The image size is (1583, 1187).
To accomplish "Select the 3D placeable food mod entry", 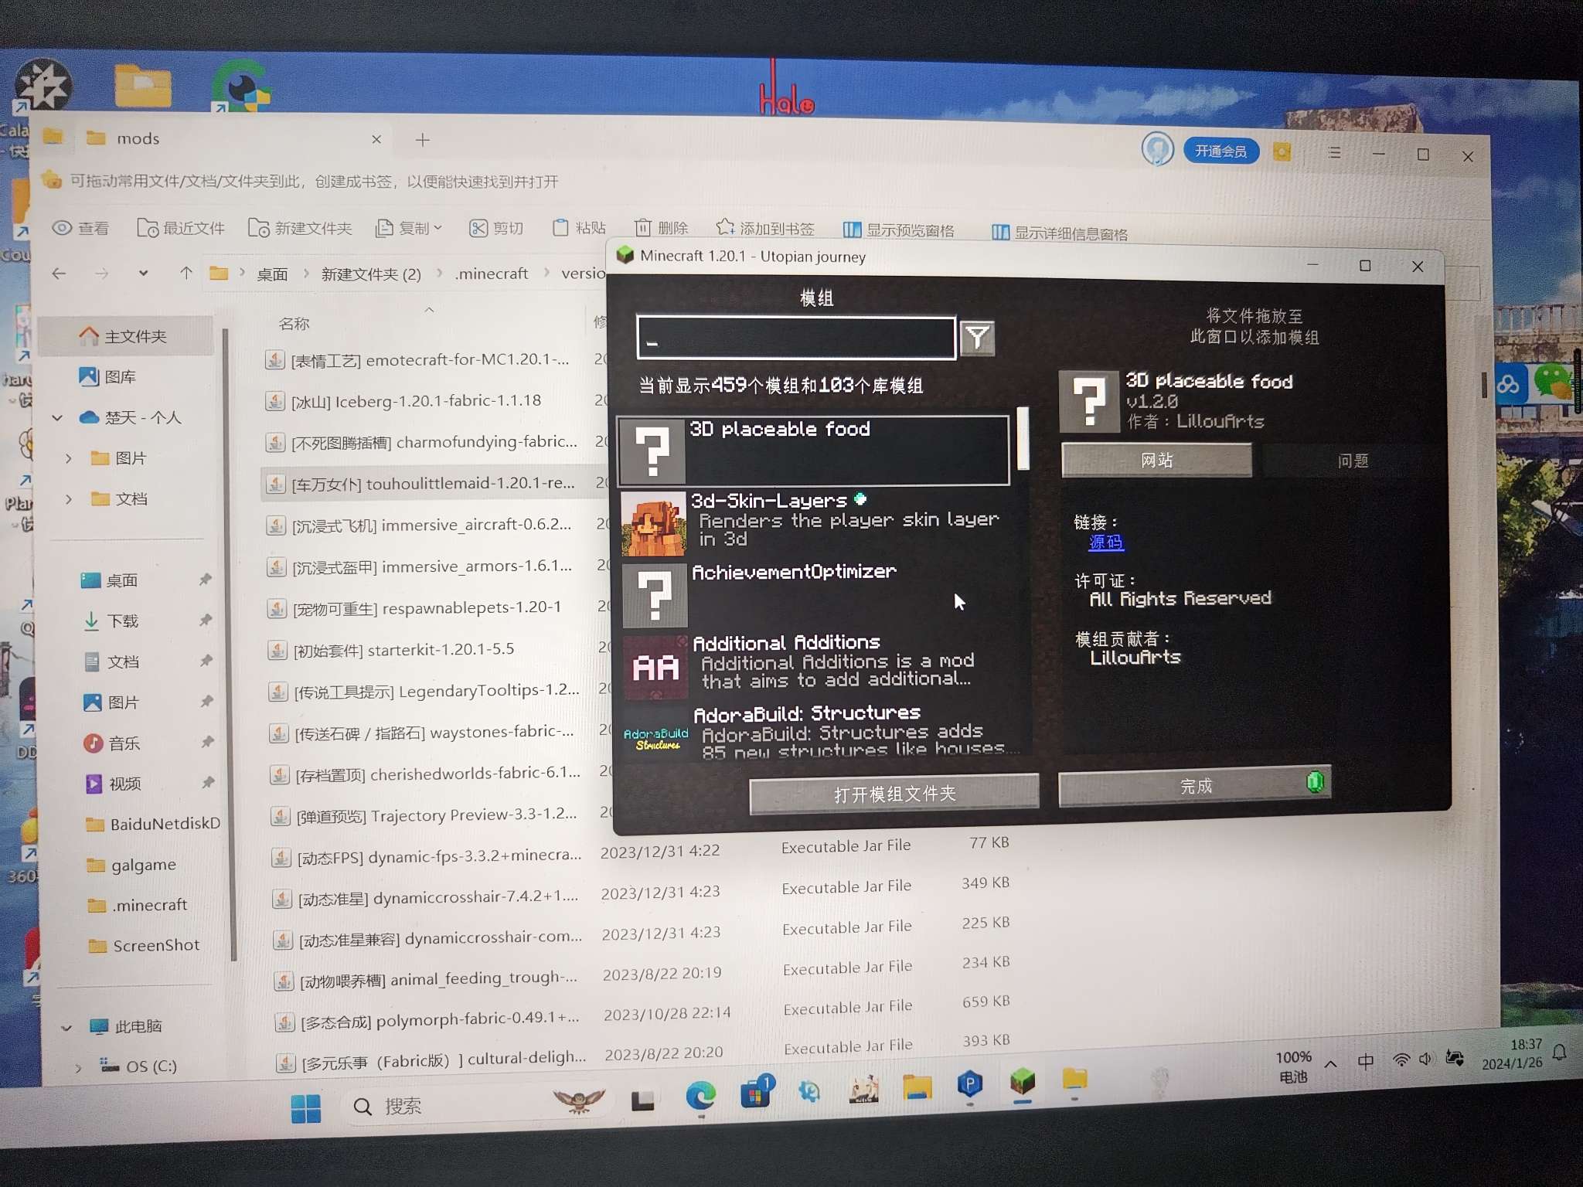I will pos(814,451).
